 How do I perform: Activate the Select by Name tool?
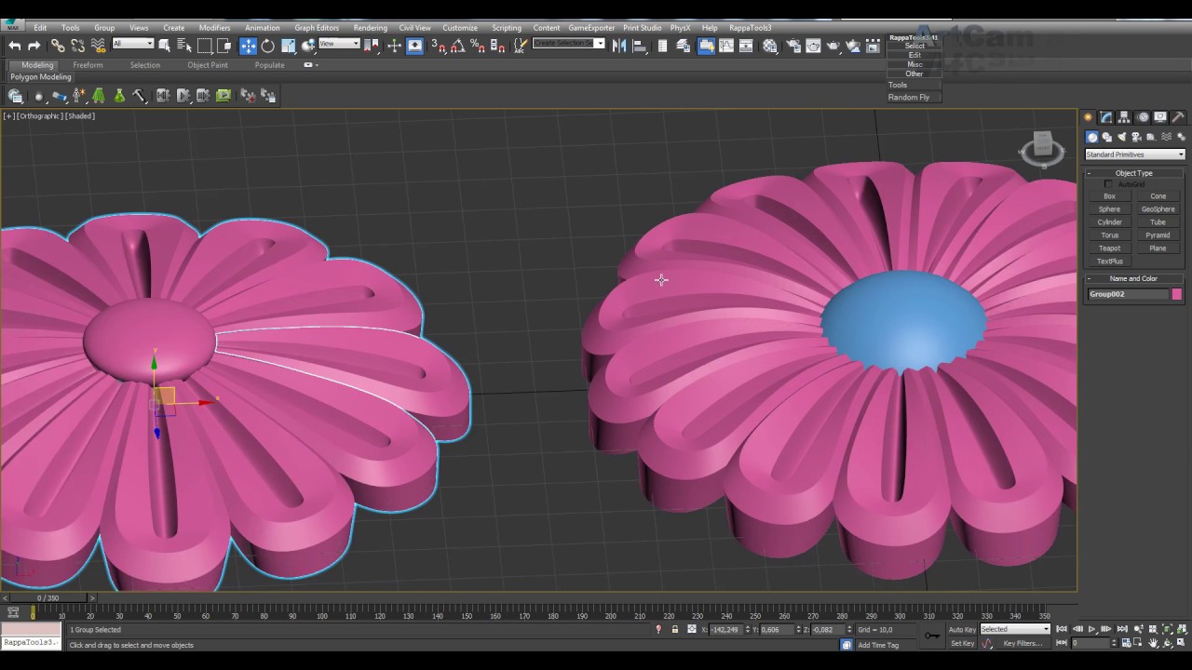point(183,46)
